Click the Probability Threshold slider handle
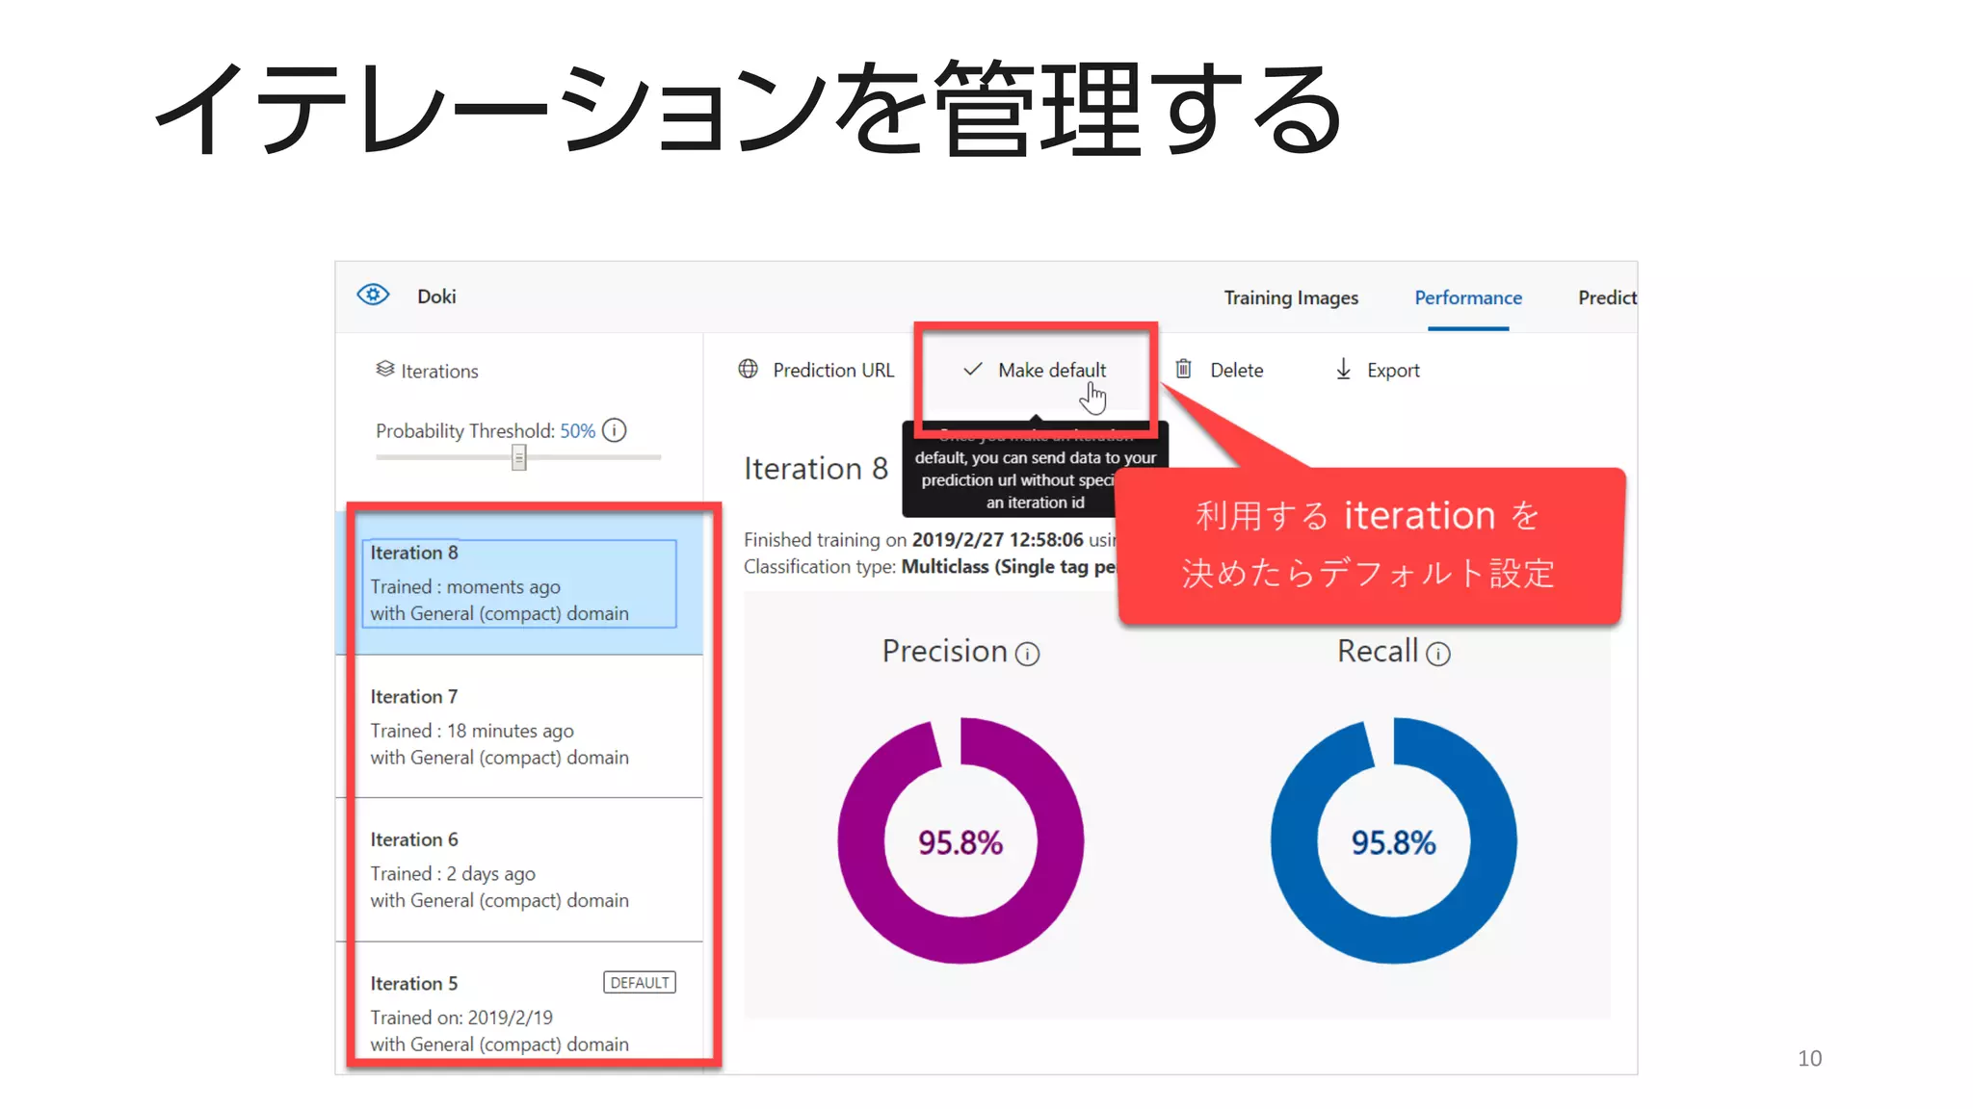 coord(519,457)
